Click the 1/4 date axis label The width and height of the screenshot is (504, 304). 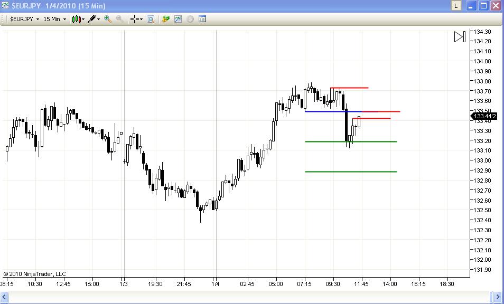(216, 284)
